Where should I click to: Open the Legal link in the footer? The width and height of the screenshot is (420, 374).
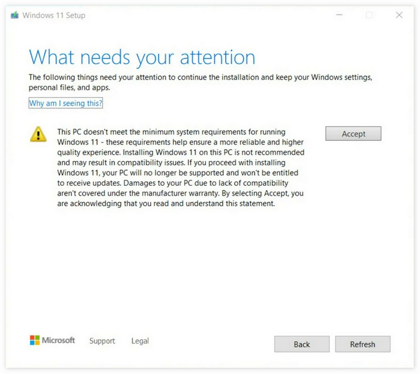140,341
